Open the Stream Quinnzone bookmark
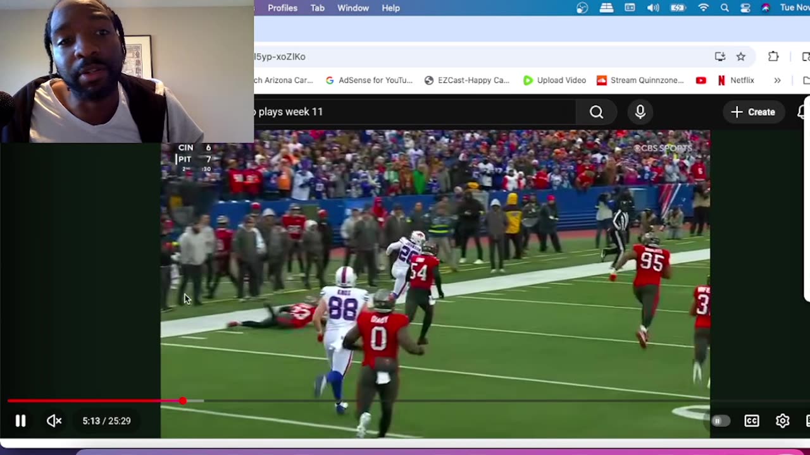The width and height of the screenshot is (810, 455). (640, 80)
